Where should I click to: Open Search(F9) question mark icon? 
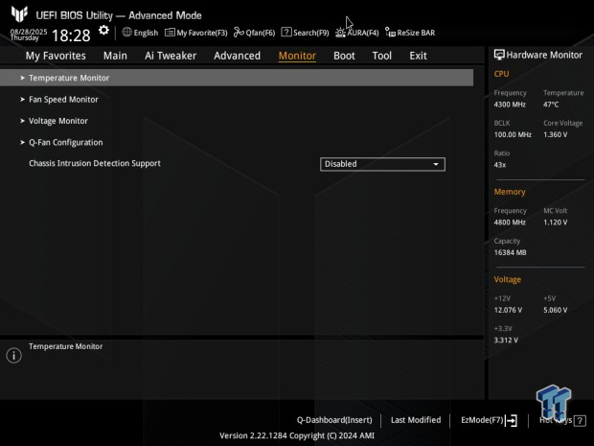286,33
